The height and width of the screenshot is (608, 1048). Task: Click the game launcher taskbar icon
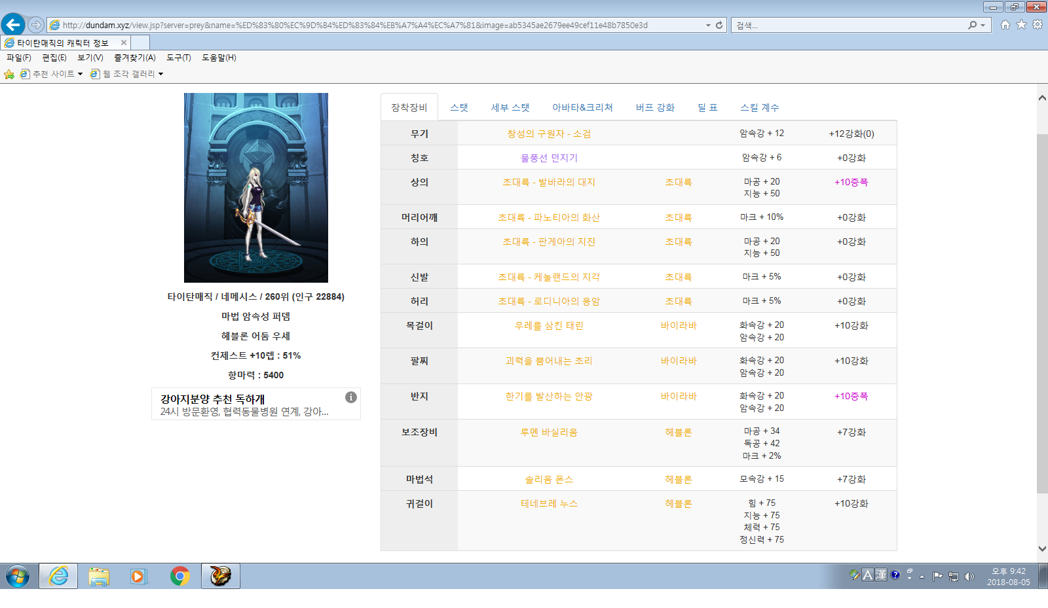[x=221, y=576]
